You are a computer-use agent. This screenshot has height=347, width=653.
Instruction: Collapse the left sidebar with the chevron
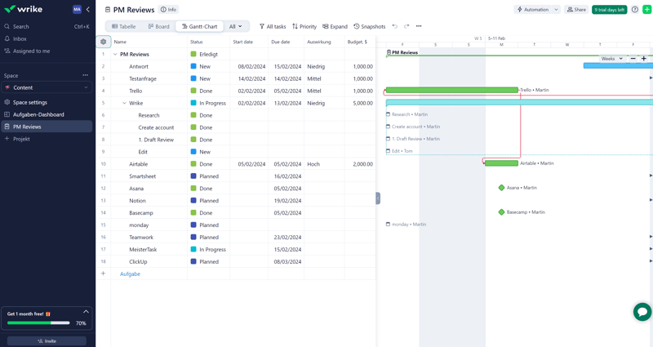point(88,9)
